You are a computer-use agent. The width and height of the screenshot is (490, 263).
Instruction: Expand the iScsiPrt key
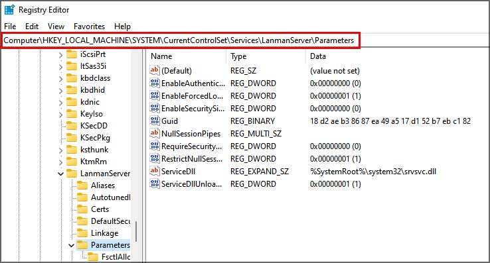[x=60, y=55]
